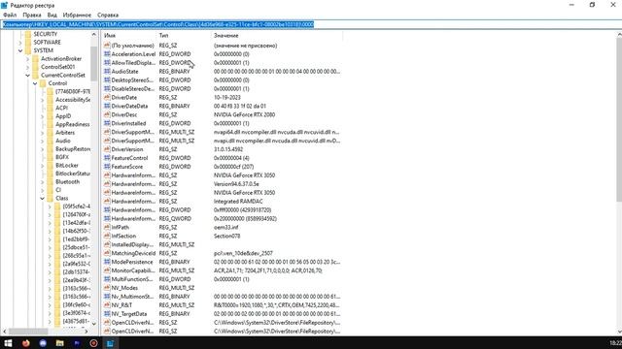
Task: Click the tree pane vertical scrollbar thumb
Action: [94, 63]
